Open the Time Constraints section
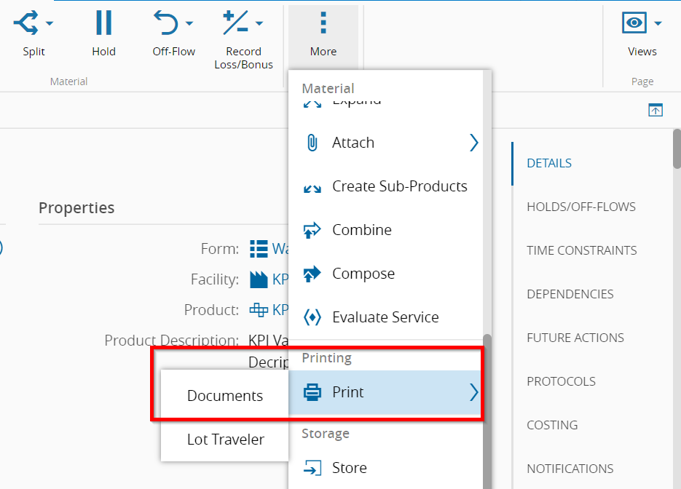The height and width of the screenshot is (489, 681). click(581, 250)
